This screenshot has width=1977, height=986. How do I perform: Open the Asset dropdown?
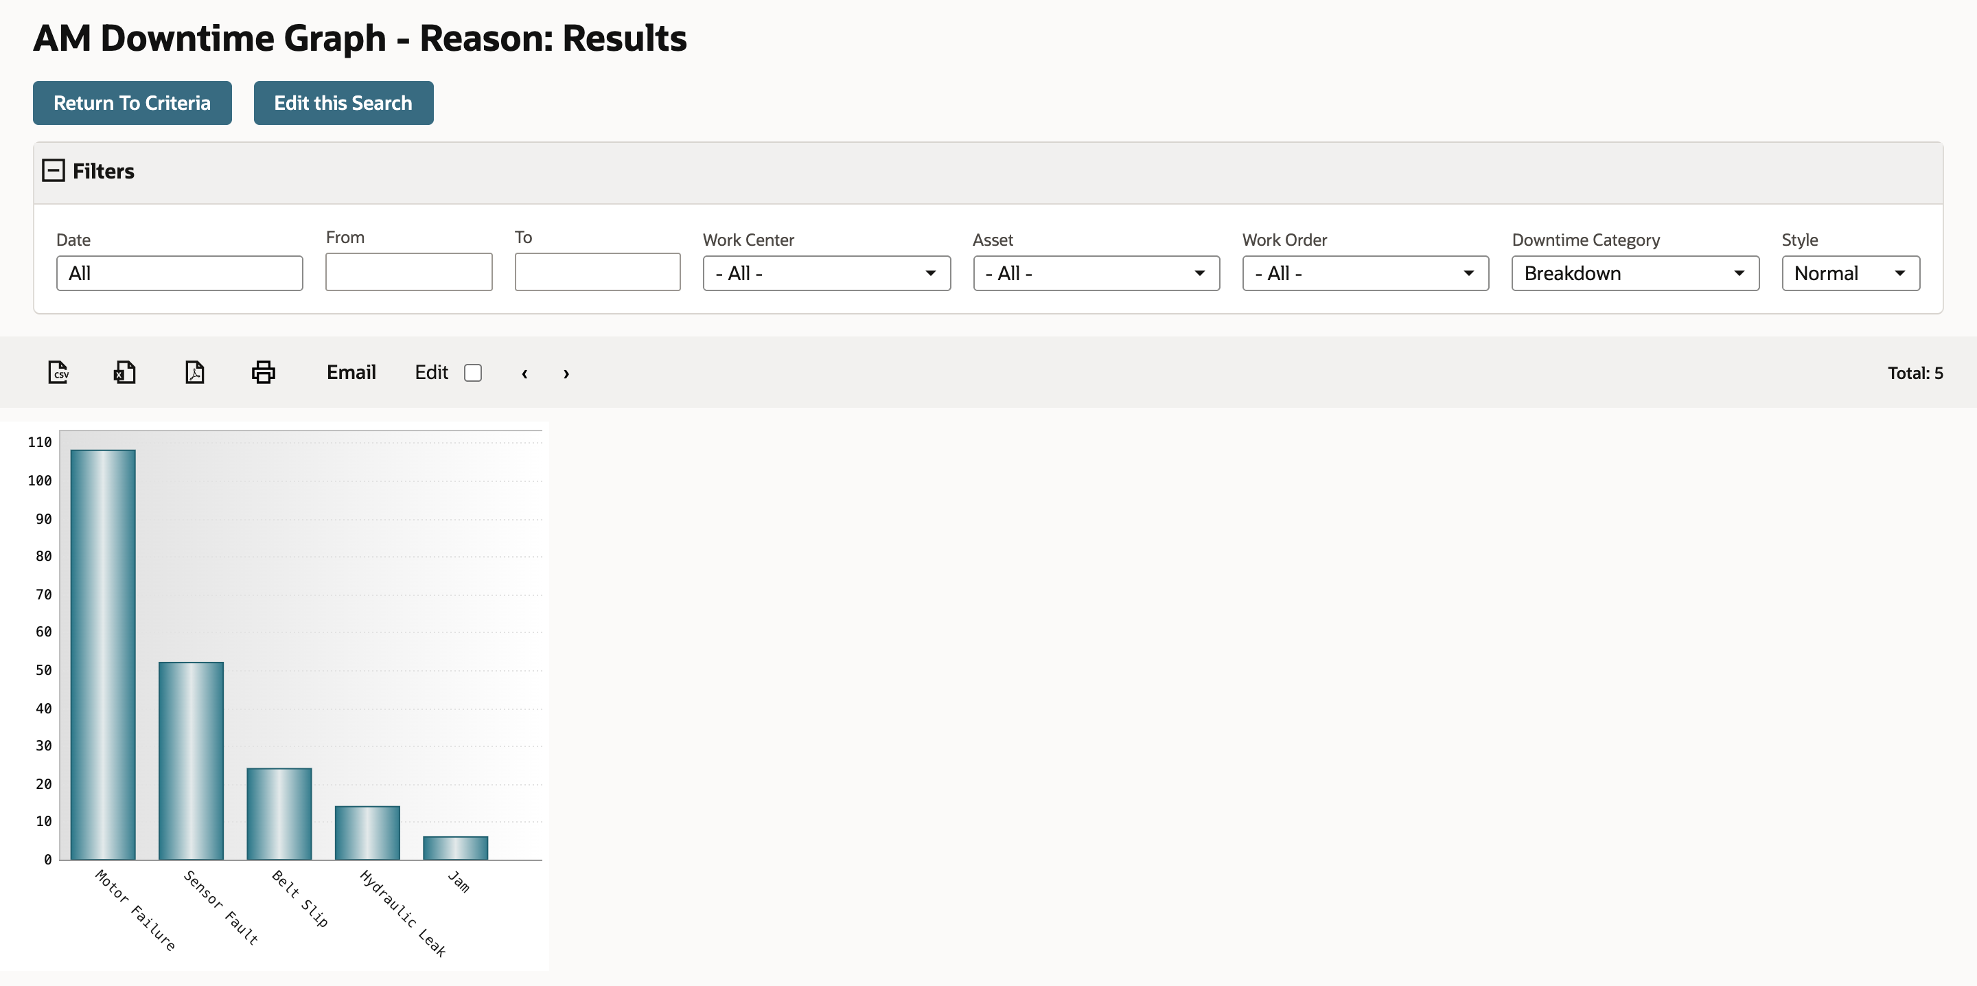(x=1096, y=273)
